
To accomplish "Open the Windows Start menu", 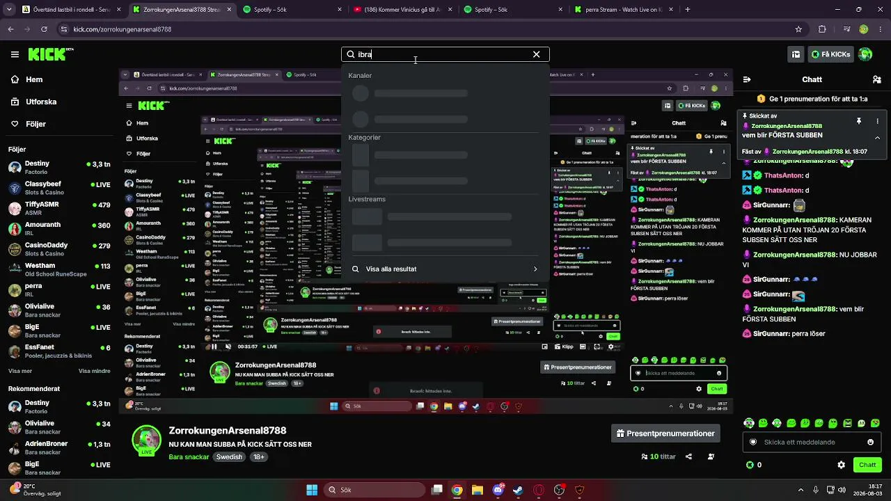I will pos(312,490).
